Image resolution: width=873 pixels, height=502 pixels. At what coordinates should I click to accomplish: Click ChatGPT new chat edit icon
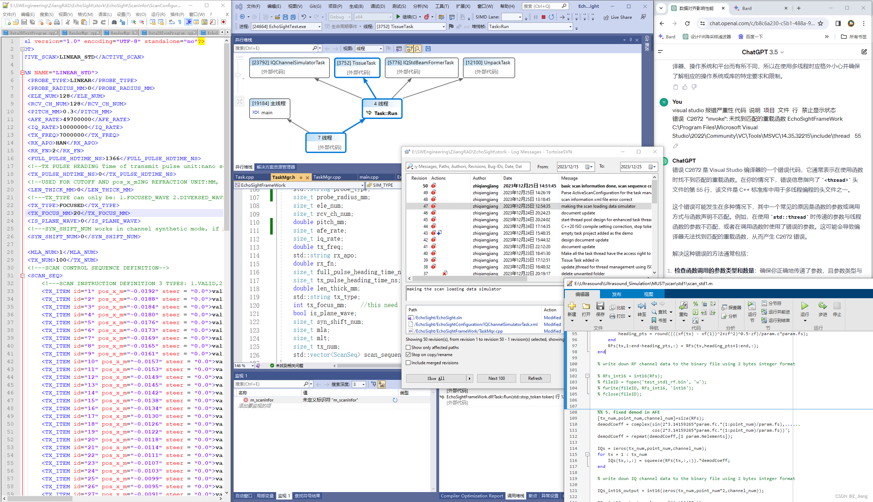click(x=864, y=52)
